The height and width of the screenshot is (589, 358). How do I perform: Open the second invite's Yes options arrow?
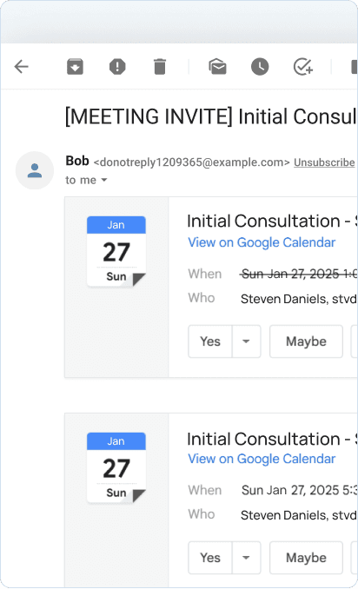[247, 558]
